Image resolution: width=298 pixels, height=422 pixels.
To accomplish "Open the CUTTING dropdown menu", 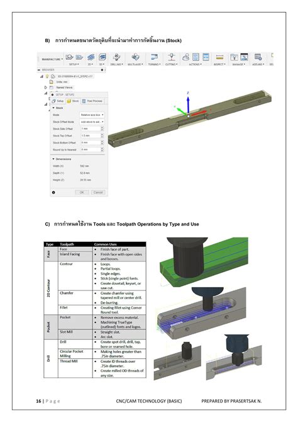I will (171, 65).
